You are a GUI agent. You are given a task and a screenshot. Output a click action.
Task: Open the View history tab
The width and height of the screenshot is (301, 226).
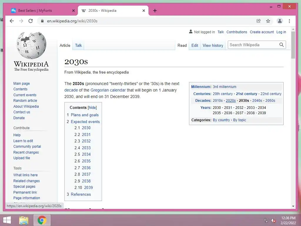click(213, 45)
